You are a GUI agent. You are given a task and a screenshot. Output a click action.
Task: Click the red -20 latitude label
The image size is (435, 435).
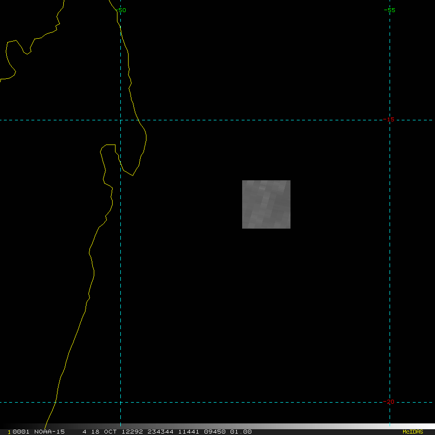(x=389, y=402)
